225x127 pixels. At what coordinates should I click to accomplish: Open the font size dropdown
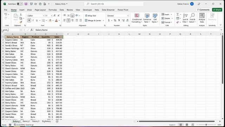[x=52, y=16]
